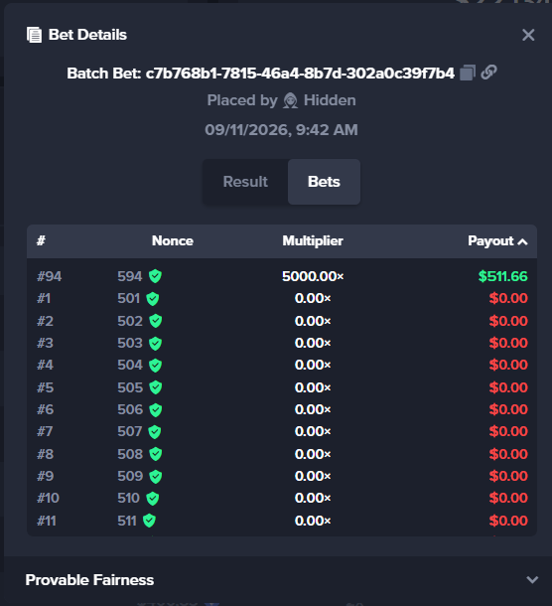Click the Bet Details document icon
Viewport: 552px width, 606px height.
(x=35, y=35)
